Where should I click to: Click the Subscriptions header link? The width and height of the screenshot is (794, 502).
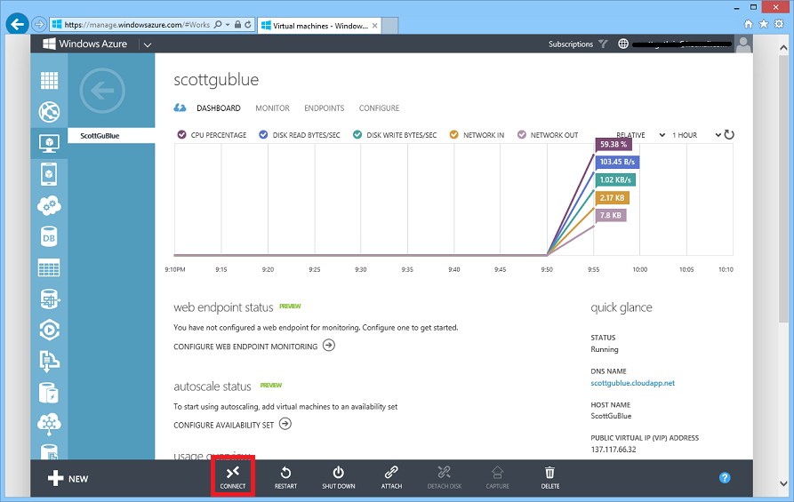click(571, 44)
